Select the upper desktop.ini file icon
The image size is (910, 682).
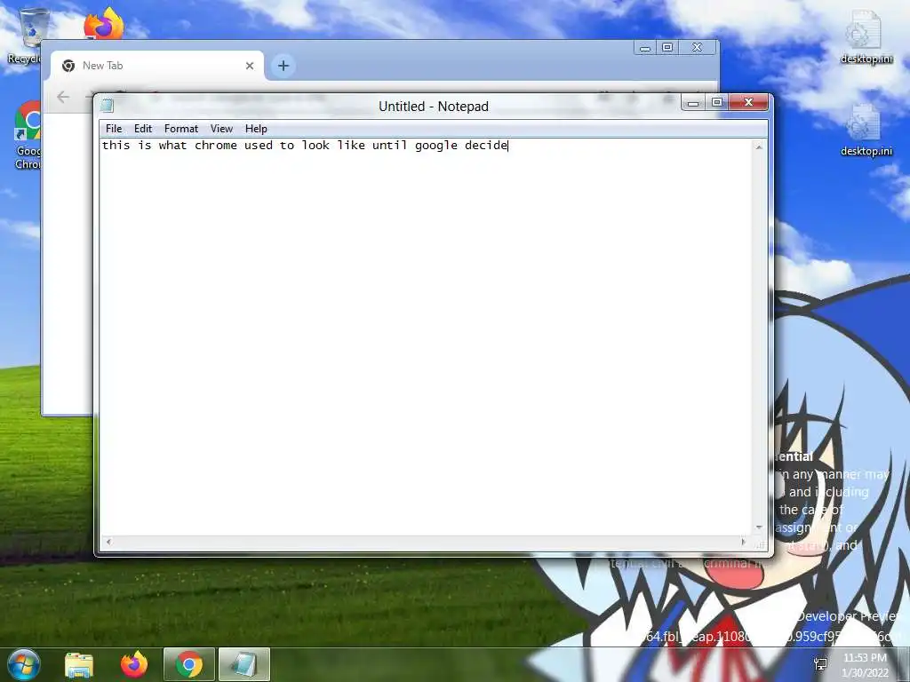pos(866,37)
